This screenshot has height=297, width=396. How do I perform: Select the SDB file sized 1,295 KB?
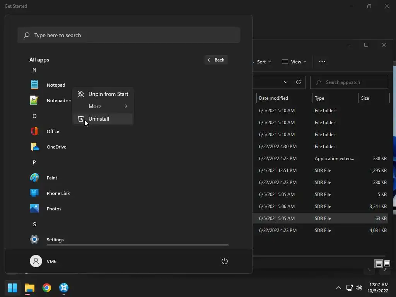point(321,171)
